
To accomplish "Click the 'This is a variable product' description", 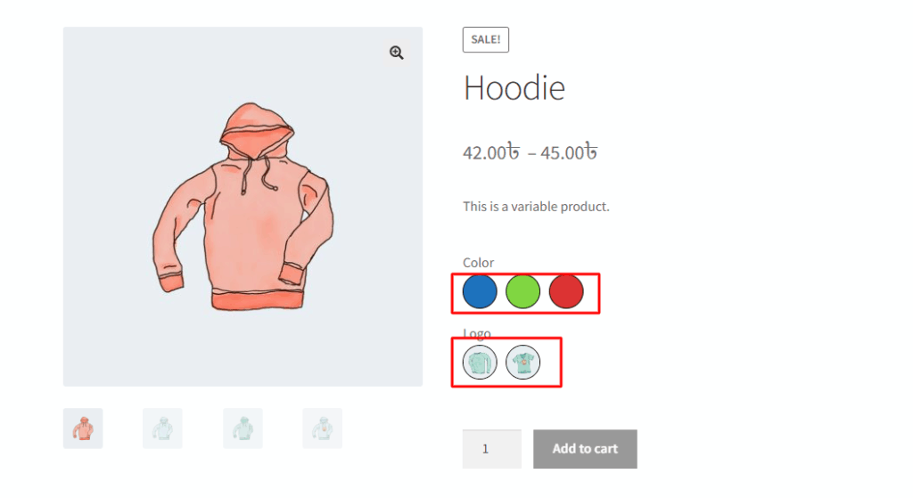I will [x=536, y=207].
